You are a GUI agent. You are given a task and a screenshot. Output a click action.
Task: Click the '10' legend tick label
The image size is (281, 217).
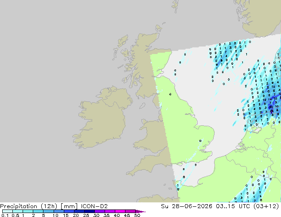click(55, 215)
